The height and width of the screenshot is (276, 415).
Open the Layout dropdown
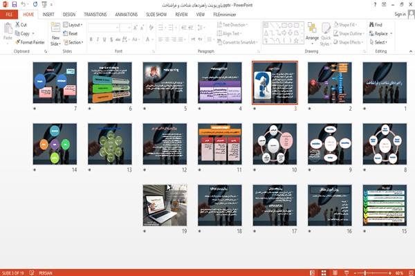pos(73,25)
